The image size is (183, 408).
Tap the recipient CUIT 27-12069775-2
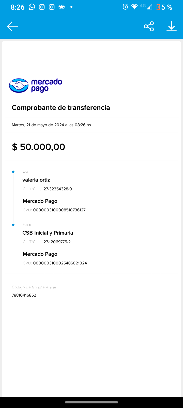coord(57,242)
